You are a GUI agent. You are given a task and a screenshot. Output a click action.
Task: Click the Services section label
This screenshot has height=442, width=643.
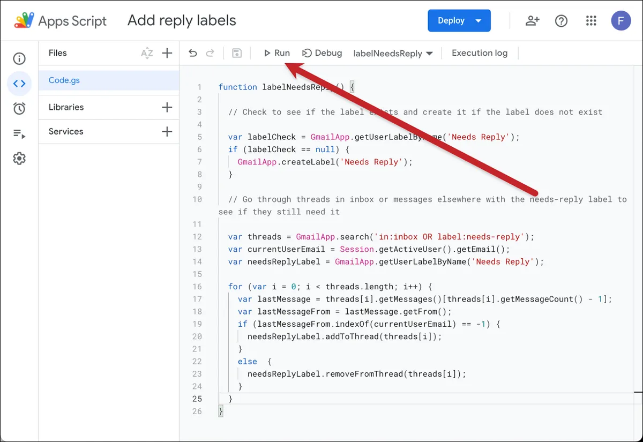click(x=66, y=131)
